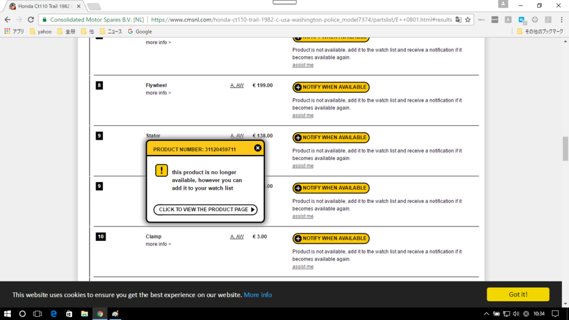Open the ニュース bookmark folder
Screen dimensions: 569x320
111,32
